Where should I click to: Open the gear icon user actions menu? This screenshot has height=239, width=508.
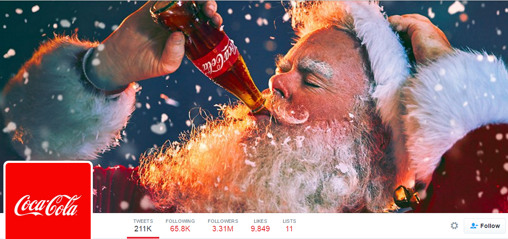tap(454, 226)
